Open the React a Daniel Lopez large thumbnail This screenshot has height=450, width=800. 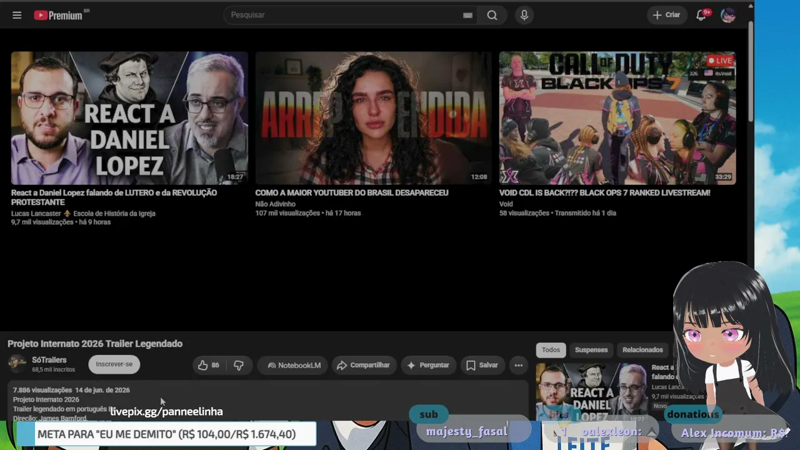129,118
